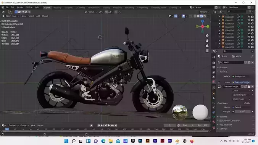
Task: Open the File menu
Action: point(7,7)
